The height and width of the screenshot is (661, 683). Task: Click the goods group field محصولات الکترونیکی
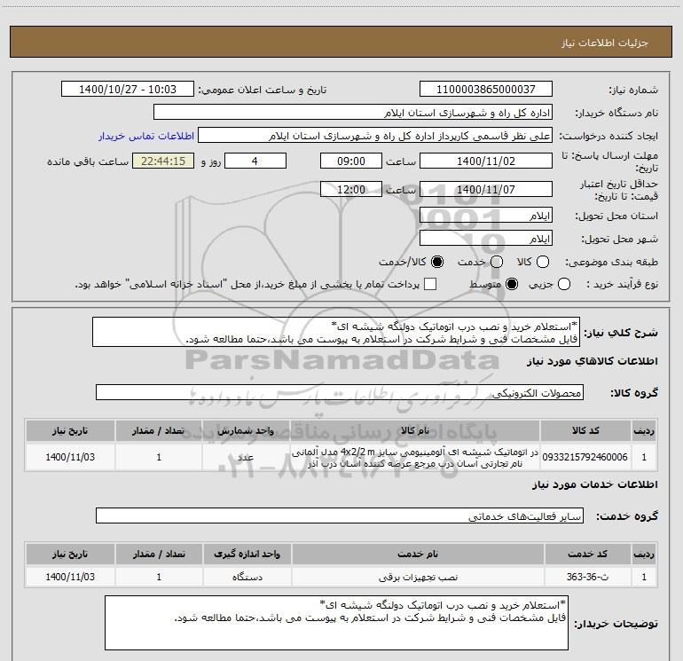pyautogui.click(x=340, y=392)
